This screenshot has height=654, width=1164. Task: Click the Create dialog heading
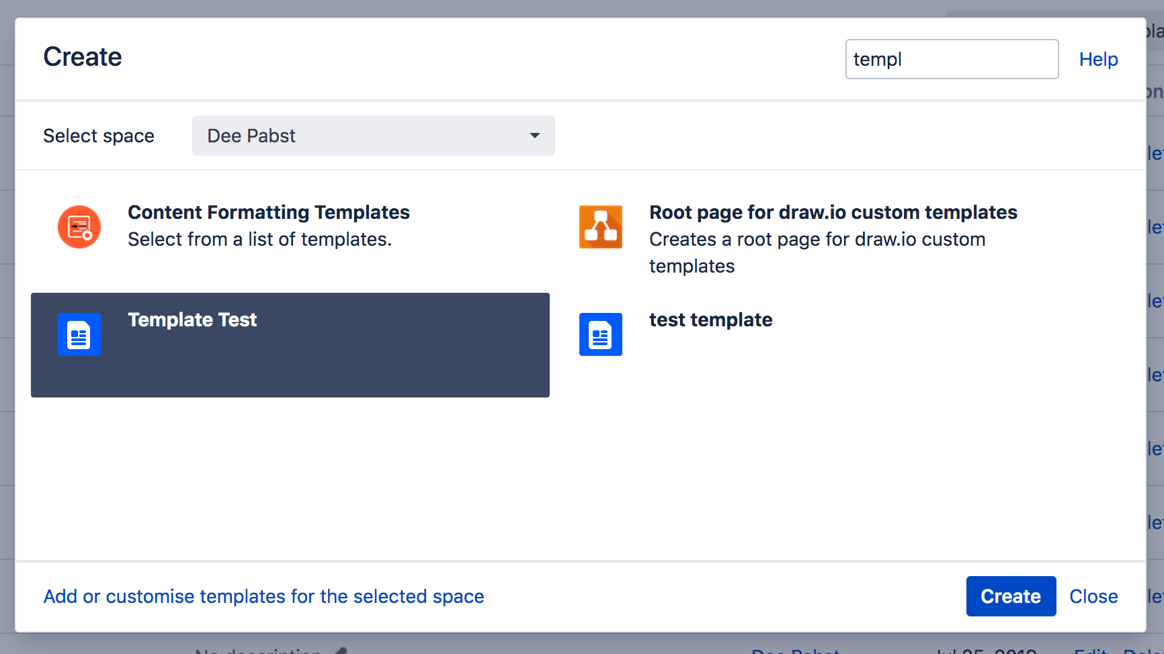[83, 57]
